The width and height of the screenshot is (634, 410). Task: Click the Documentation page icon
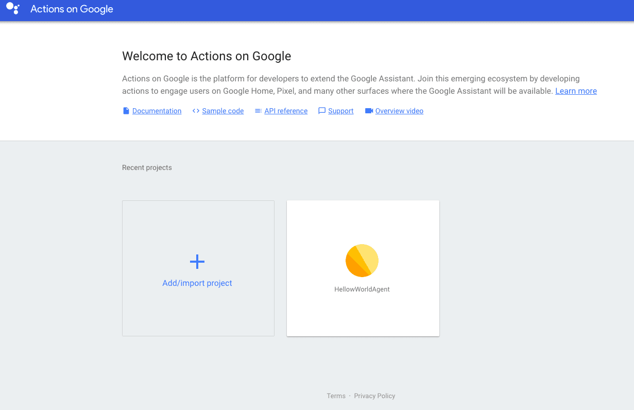tap(126, 111)
